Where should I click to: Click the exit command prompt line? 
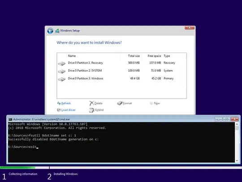(23, 147)
